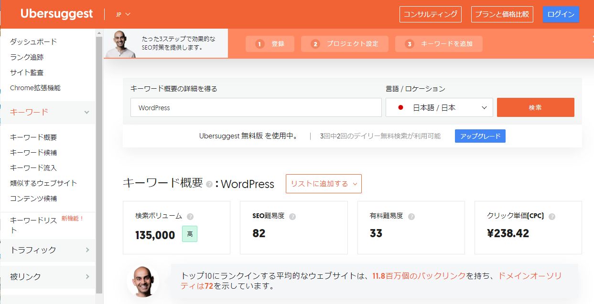Click the orange 検索 button

click(x=536, y=107)
